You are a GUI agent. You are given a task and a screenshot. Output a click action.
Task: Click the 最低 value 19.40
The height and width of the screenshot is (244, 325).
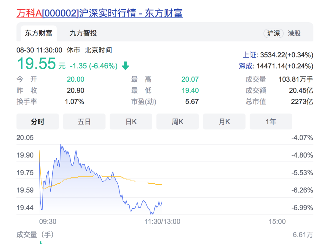190,90
